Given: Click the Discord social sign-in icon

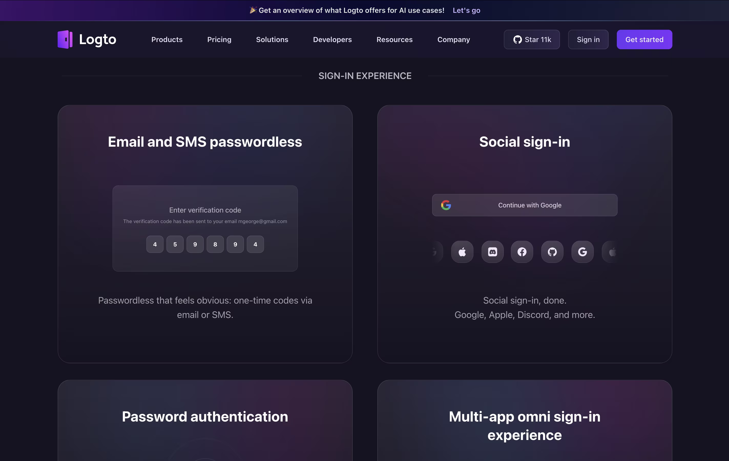Looking at the screenshot, I should pos(493,252).
